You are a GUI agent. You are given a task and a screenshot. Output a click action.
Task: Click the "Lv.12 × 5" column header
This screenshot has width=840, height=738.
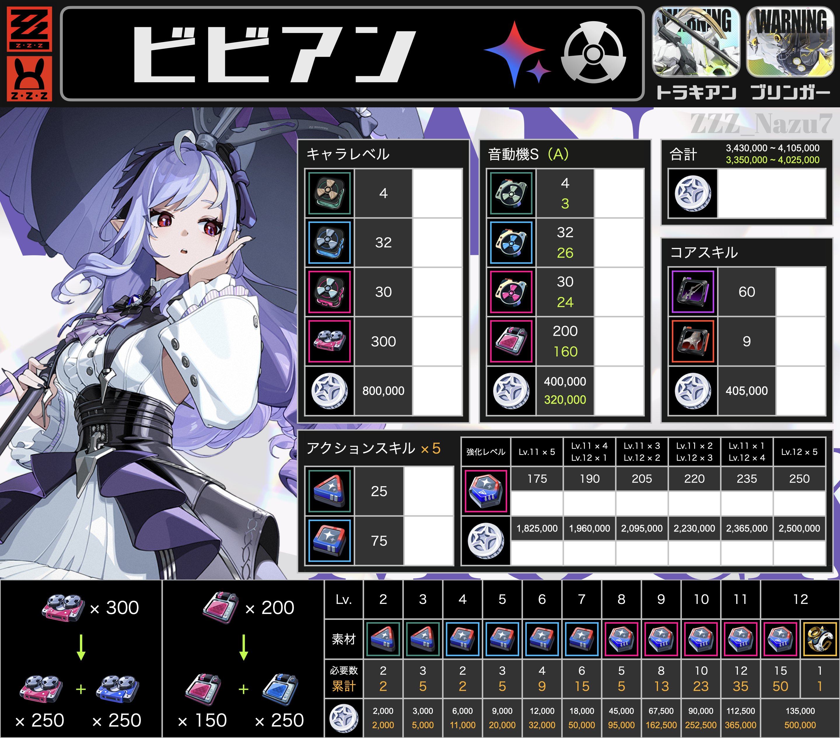(799, 452)
